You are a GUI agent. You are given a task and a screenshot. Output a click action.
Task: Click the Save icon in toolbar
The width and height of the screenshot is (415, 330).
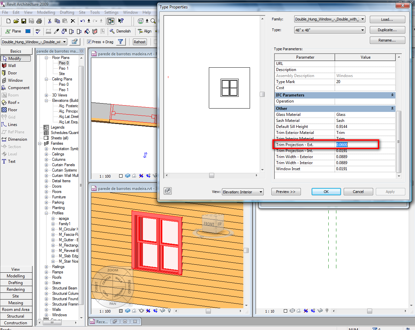point(24,21)
